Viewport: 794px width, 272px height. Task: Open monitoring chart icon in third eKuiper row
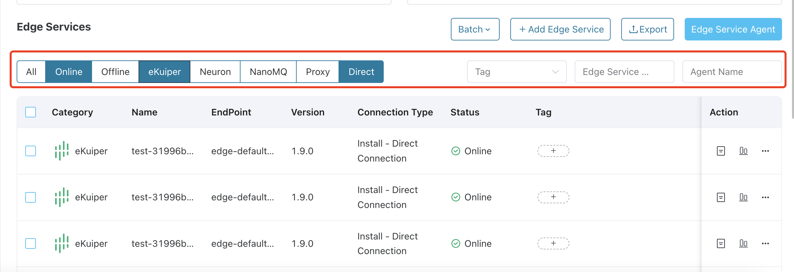(743, 243)
